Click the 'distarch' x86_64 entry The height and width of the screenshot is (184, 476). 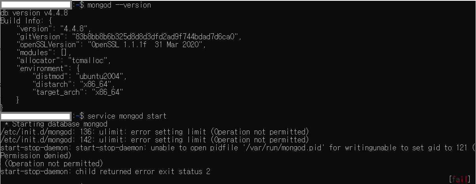pyautogui.click(x=74, y=84)
